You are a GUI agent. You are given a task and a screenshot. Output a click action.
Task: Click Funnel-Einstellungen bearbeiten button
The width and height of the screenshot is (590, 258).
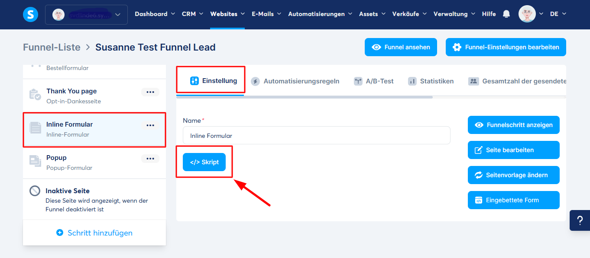[506, 47]
